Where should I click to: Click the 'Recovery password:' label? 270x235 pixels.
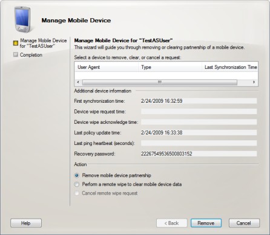click(94, 154)
